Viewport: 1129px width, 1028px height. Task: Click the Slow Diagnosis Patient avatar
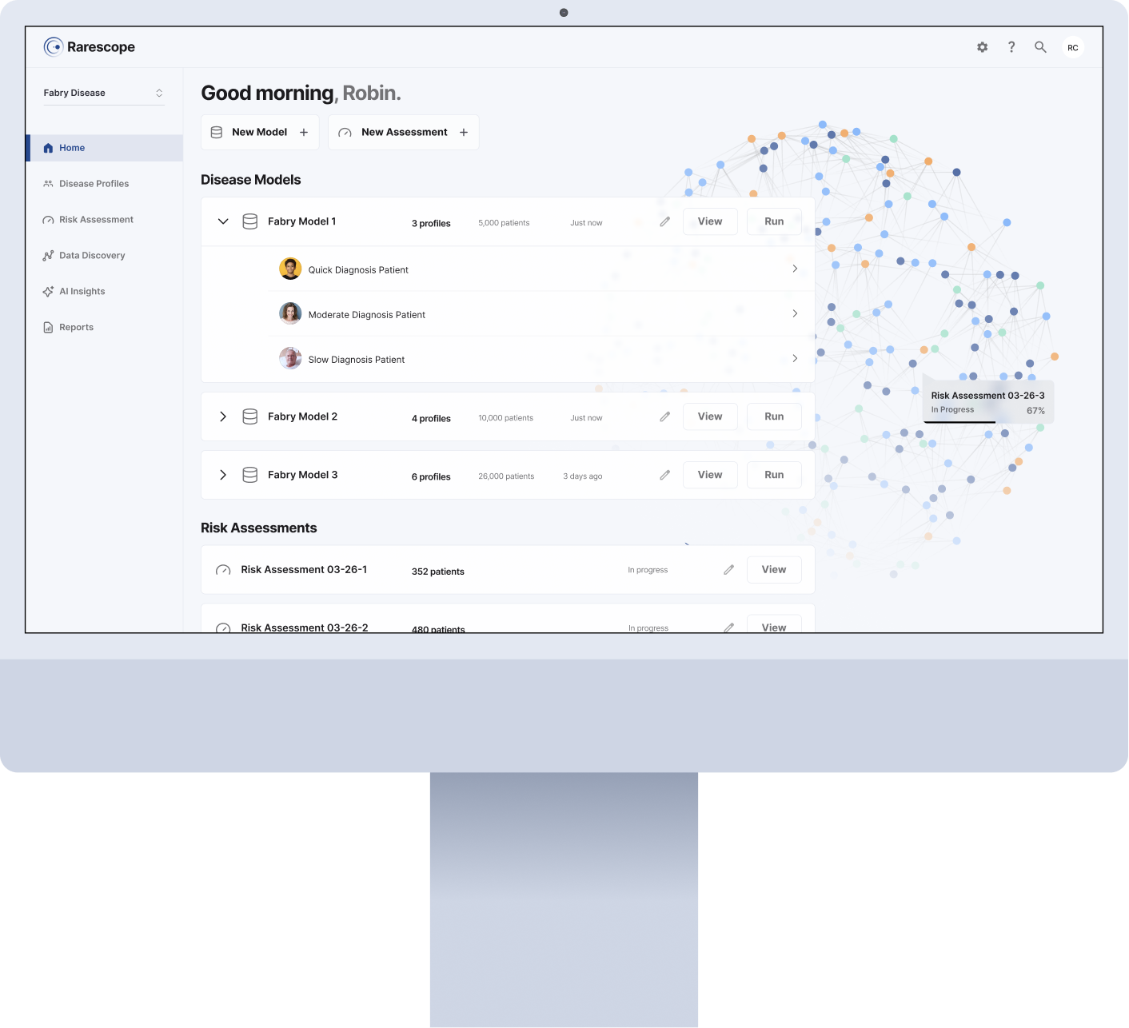(290, 358)
